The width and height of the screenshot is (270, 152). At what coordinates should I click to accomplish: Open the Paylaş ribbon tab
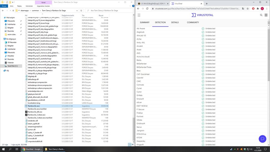click(x=19, y=6)
